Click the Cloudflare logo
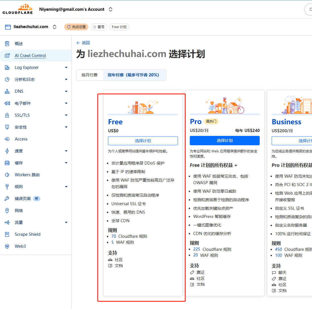This screenshot has width=312, height=309. click(17, 9)
